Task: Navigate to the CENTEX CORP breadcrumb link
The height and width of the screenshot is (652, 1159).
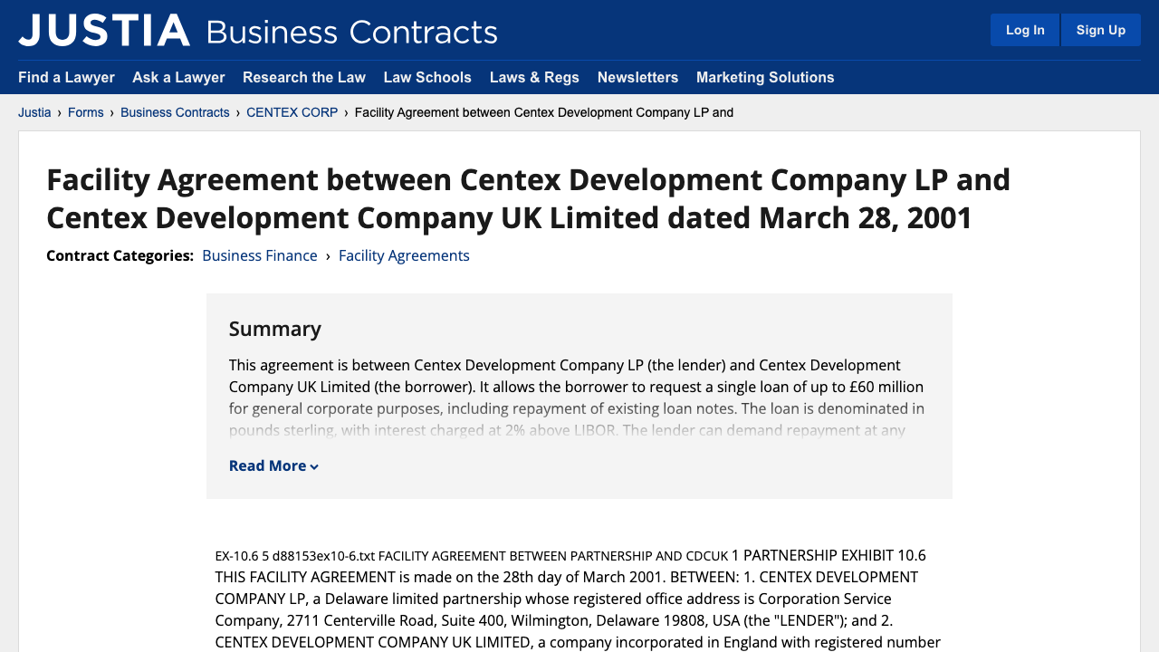Action: (x=292, y=112)
